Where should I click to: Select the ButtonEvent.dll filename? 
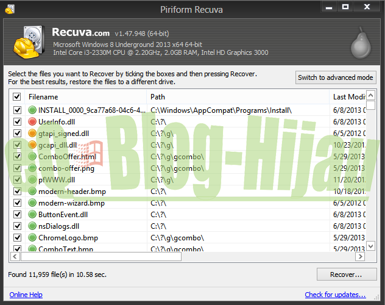(x=63, y=215)
